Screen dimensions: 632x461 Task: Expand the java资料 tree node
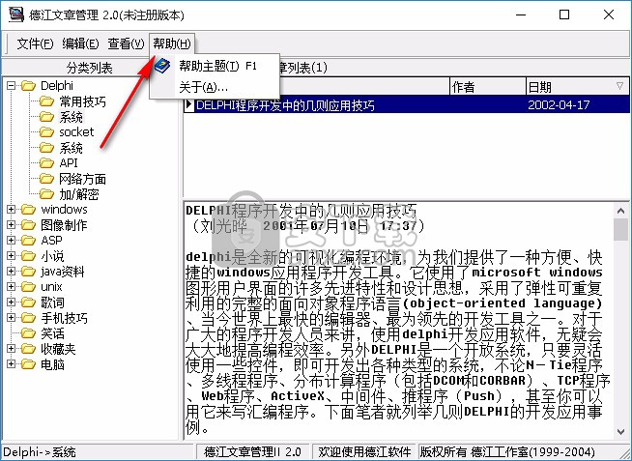12,272
